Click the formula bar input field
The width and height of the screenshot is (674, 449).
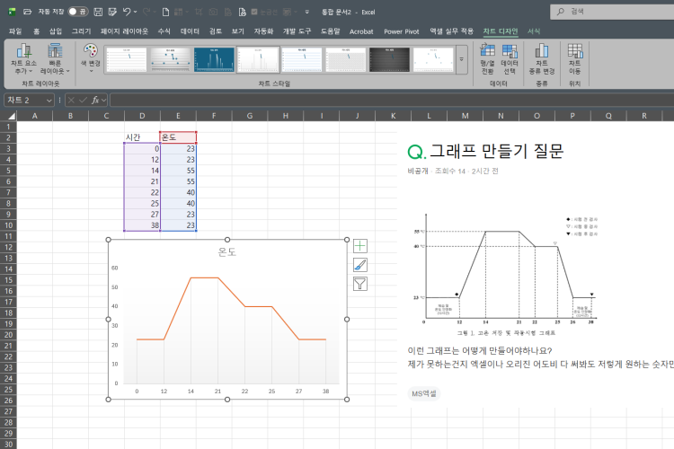point(392,100)
